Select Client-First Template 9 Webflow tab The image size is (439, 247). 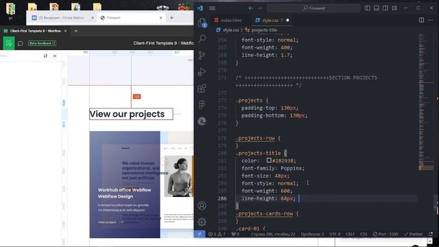(x=35, y=31)
